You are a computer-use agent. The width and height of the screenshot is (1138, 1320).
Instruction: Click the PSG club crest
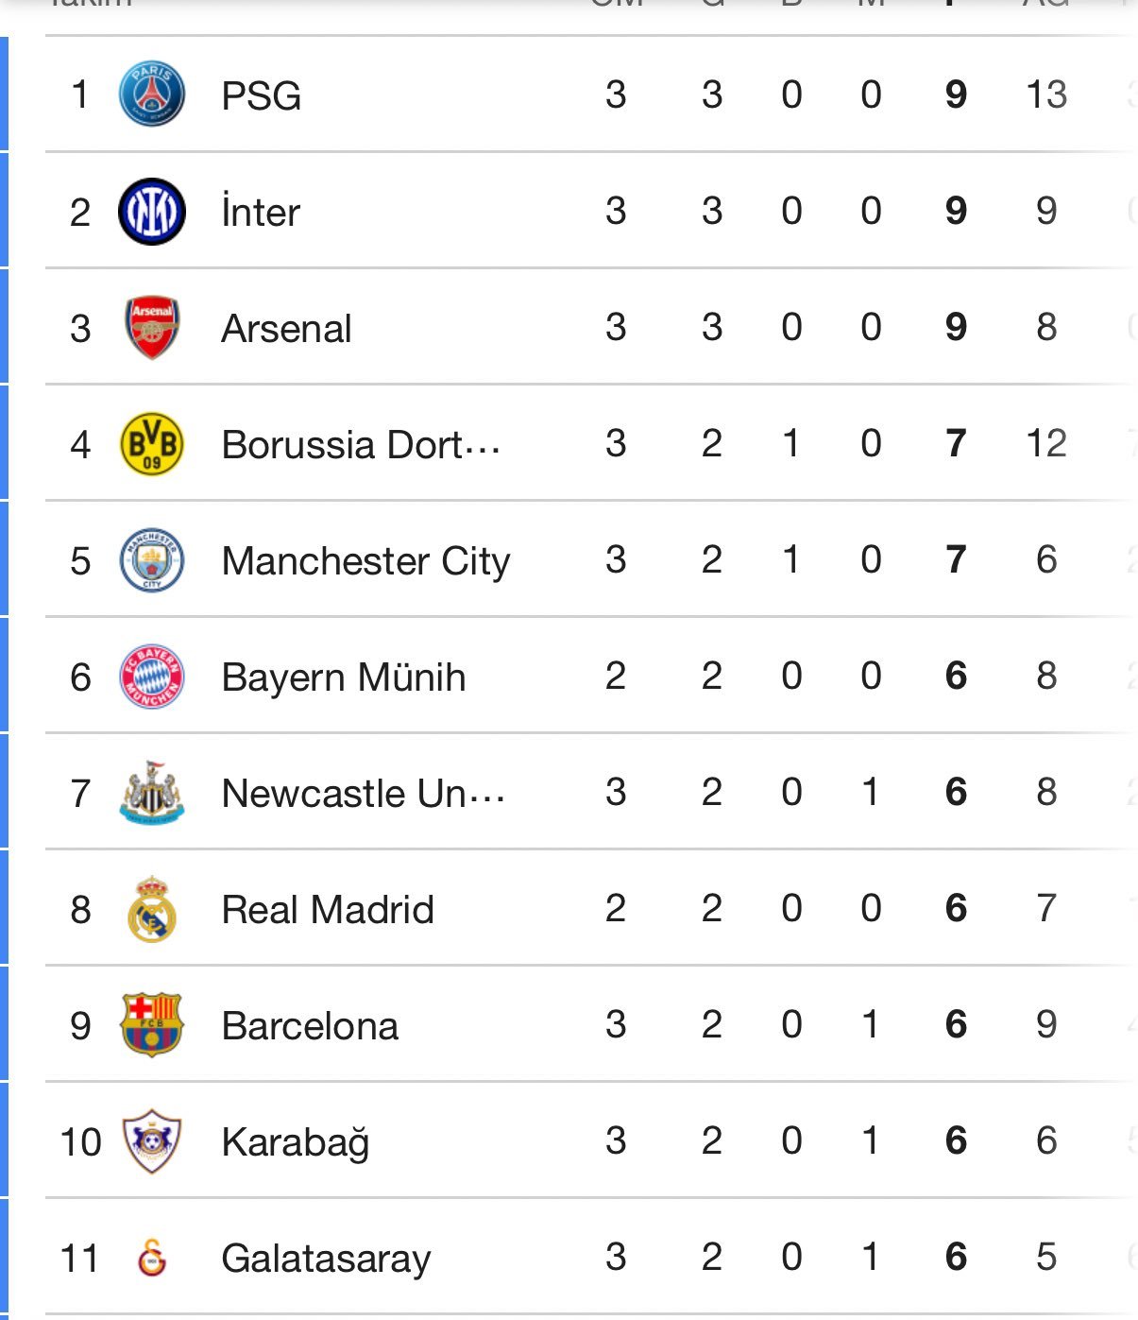152,94
